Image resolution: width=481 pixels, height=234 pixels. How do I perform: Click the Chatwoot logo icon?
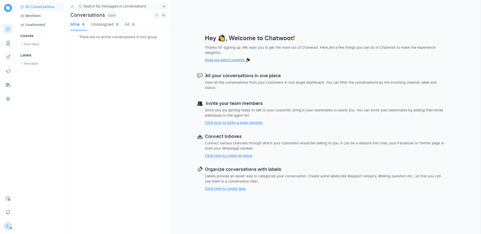coord(8,8)
